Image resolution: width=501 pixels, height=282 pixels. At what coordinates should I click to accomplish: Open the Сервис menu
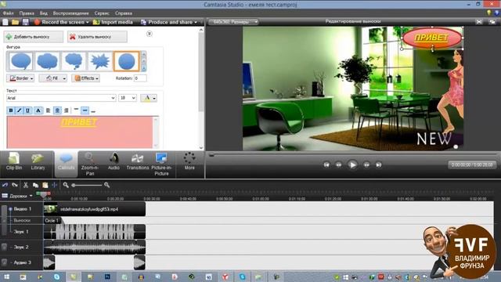tap(102, 13)
